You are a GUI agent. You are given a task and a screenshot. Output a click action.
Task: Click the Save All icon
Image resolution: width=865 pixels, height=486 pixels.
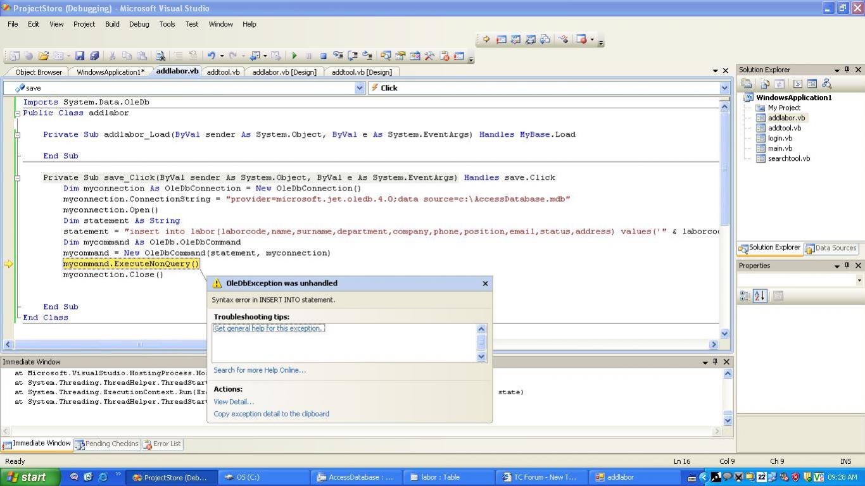94,56
